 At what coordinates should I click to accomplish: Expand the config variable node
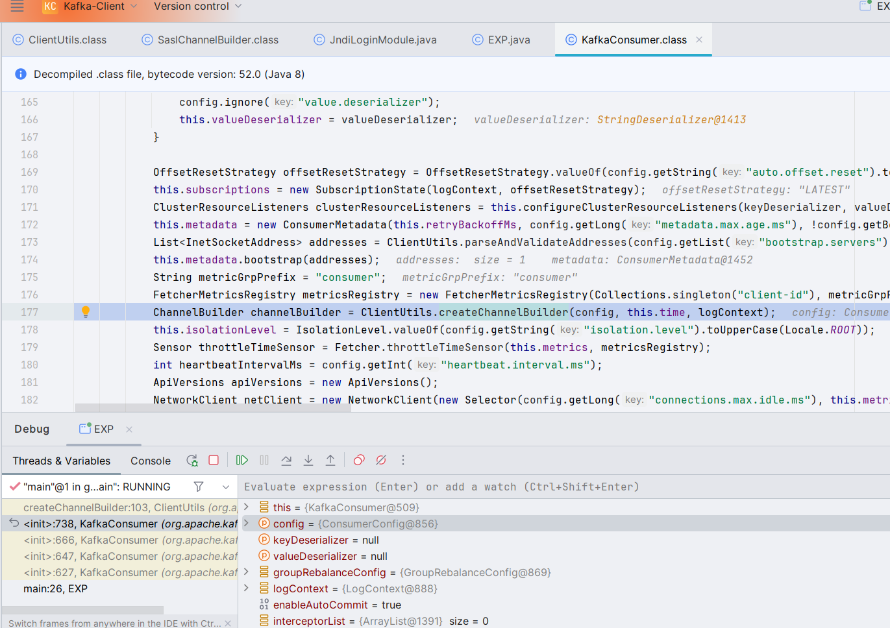point(246,523)
